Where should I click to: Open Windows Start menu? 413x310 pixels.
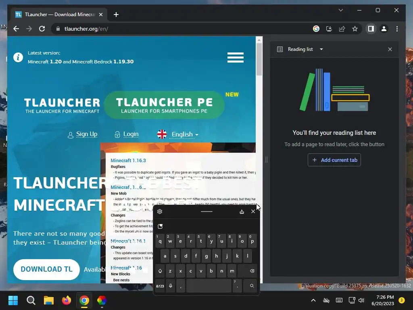tap(13, 300)
